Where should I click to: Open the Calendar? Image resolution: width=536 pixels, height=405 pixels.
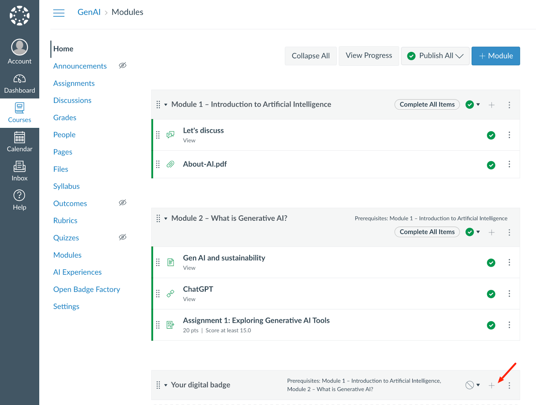pyautogui.click(x=19, y=142)
